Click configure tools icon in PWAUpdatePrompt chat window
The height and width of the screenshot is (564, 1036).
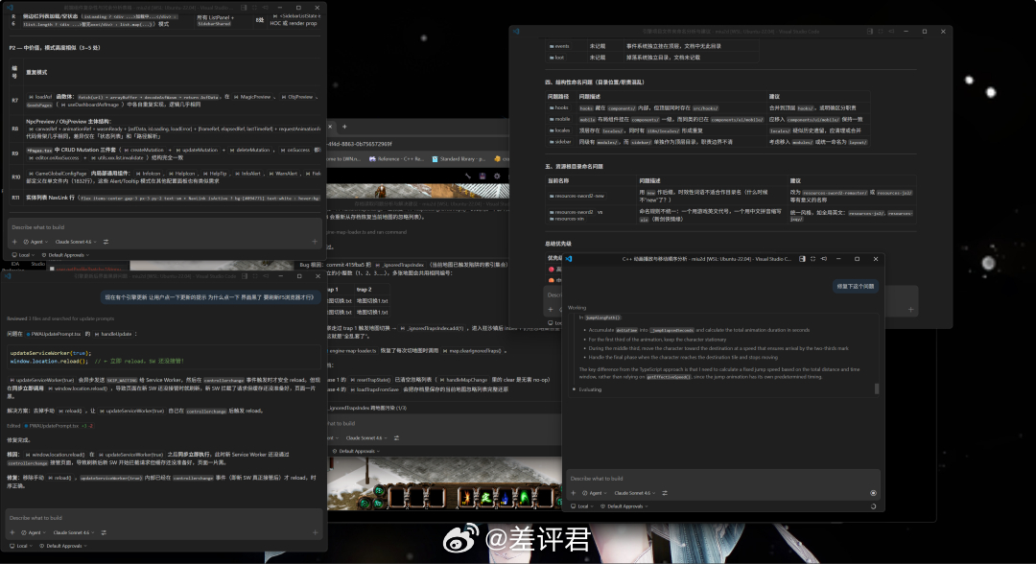(x=105, y=532)
